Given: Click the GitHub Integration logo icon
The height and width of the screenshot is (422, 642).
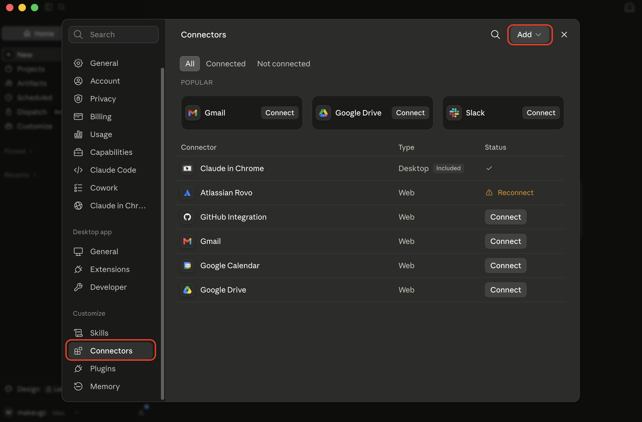Looking at the screenshot, I should point(187,217).
